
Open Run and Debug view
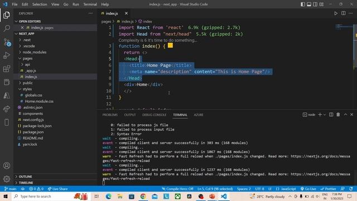[x=7, y=55]
